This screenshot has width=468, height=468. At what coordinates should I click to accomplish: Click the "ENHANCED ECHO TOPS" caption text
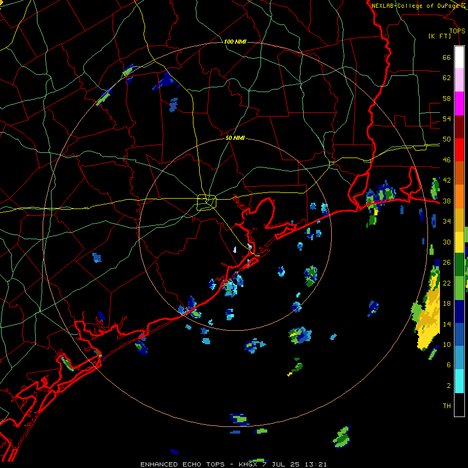coord(183,464)
